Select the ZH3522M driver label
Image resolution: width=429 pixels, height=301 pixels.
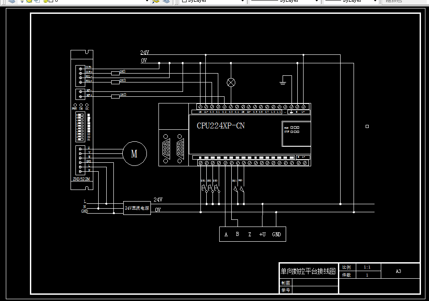(x=81, y=179)
